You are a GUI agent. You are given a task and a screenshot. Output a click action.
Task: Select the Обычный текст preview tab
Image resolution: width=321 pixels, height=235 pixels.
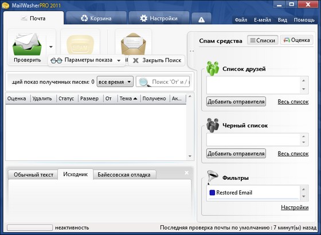tap(33, 175)
